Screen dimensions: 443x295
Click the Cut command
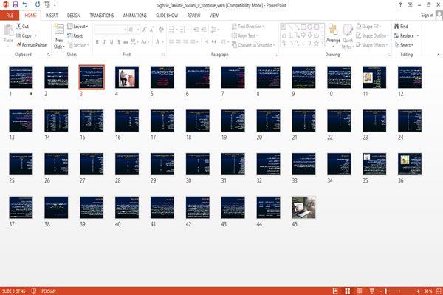22,27
